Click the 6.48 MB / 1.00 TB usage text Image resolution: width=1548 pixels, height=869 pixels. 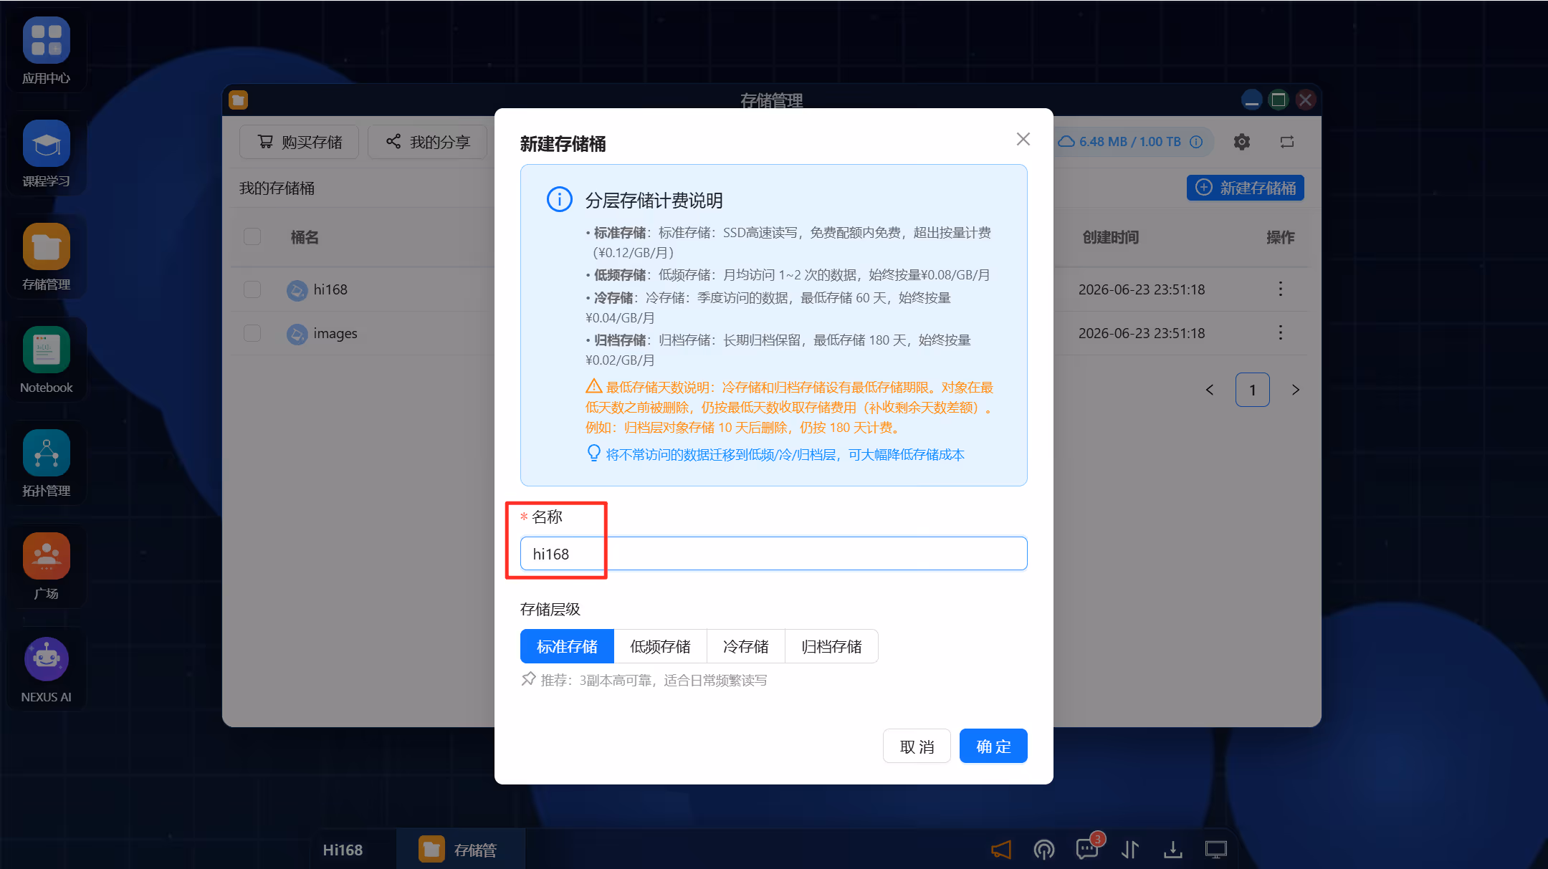1130,142
